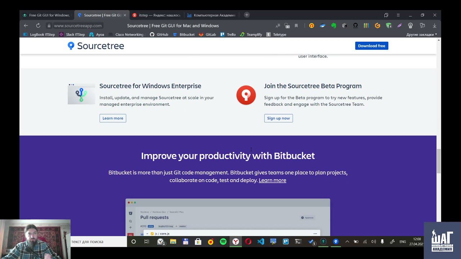
Task: Click the Sign up now button
Action: [x=278, y=118]
